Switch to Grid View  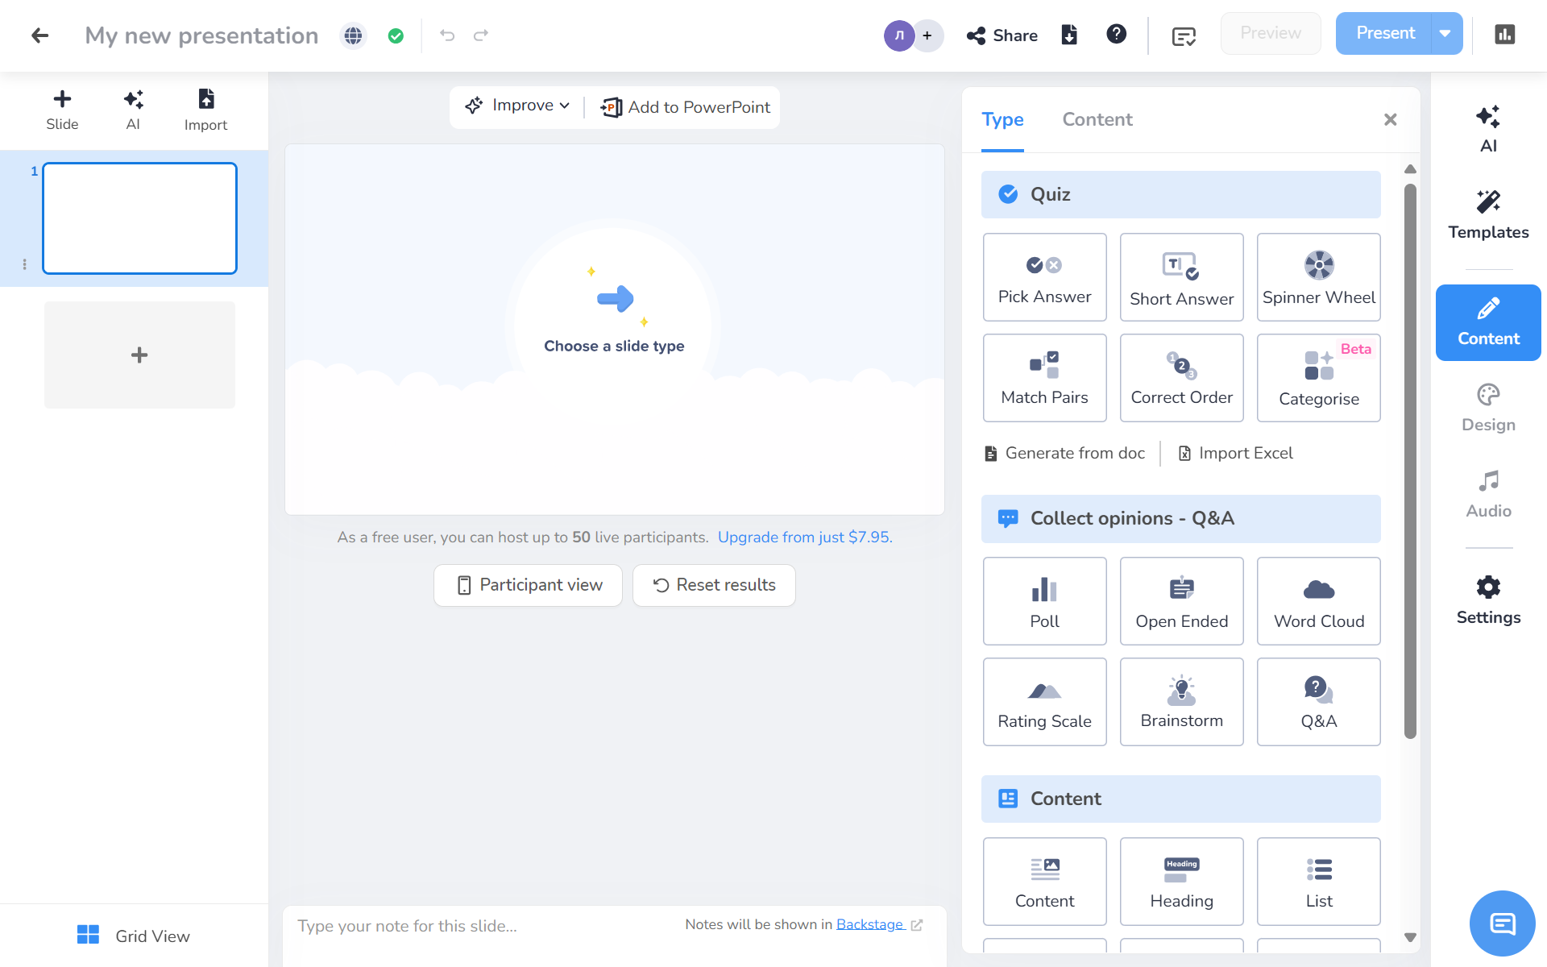click(134, 936)
